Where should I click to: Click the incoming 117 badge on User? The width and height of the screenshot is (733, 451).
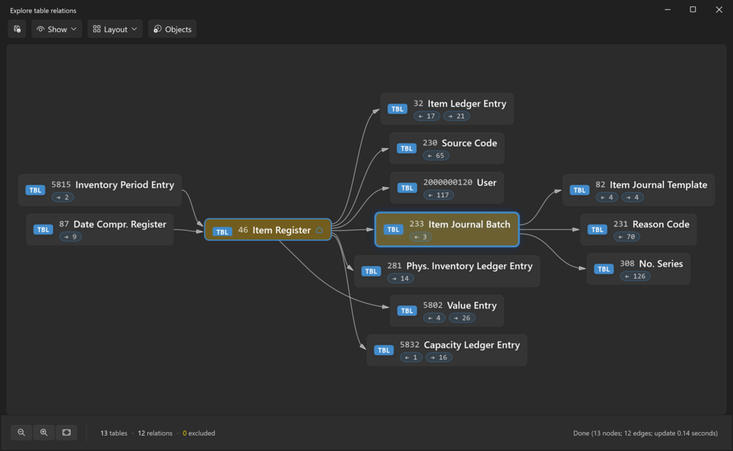click(438, 195)
